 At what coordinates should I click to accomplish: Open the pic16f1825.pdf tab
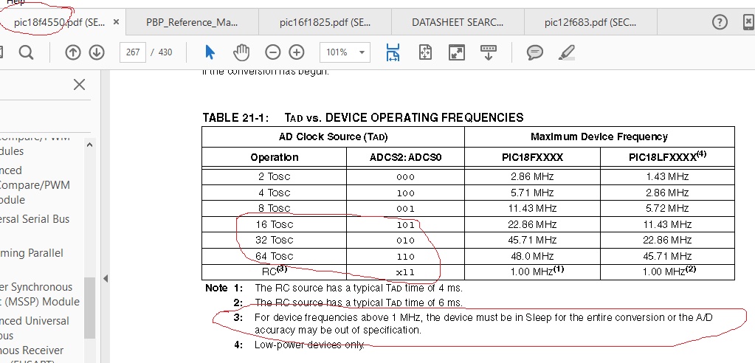click(325, 22)
